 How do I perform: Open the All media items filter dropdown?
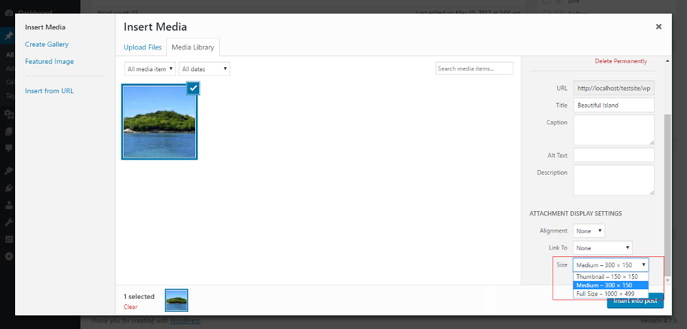tap(150, 69)
